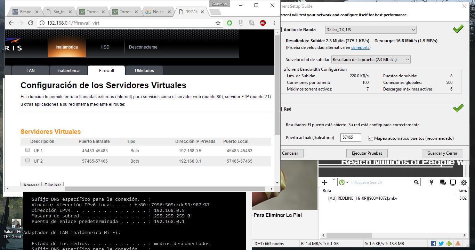Viewport: 475px width, 250px height.
Task: Bookmark page with the star icon
Action: point(218,23)
